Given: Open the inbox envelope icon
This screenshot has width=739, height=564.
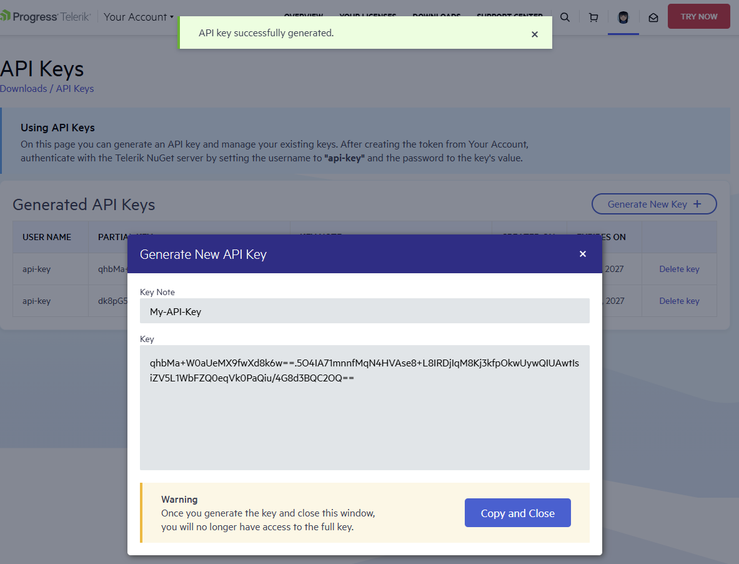Looking at the screenshot, I should click(x=653, y=18).
